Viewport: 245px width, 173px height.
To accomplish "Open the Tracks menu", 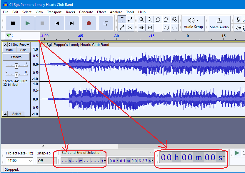I will coord(70,12).
